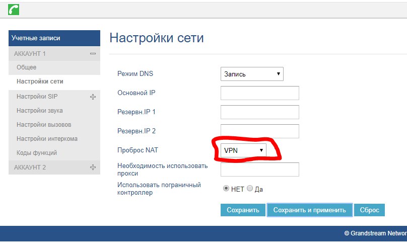Go to Настройки вызовов
This screenshot has height=251, width=407.
click(x=44, y=125)
